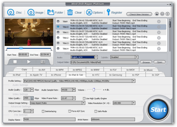Switch to the to Apple TV tab
Viewport: 177px width, 127px height.
click(x=36, y=75)
